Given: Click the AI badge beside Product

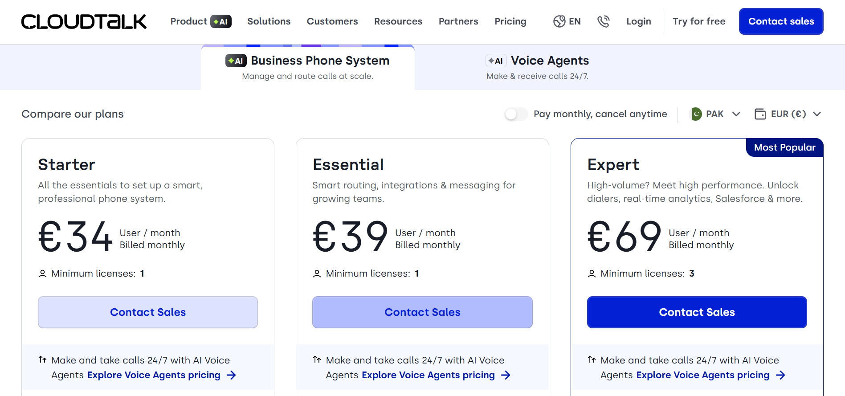Looking at the screenshot, I should (x=221, y=21).
